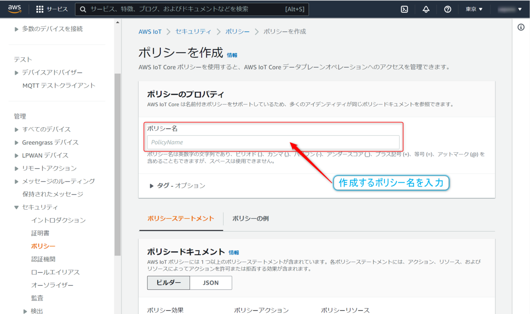530x314 pixels.
Task: Click the ポリシーのプロパティ heading
Action: (185, 94)
